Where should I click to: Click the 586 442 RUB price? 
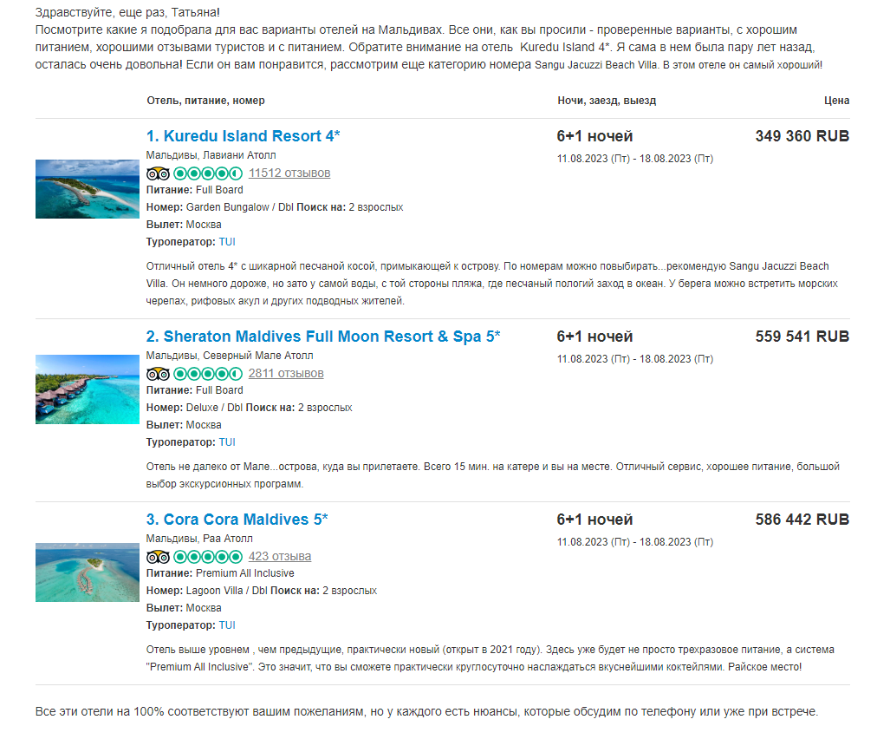click(802, 520)
